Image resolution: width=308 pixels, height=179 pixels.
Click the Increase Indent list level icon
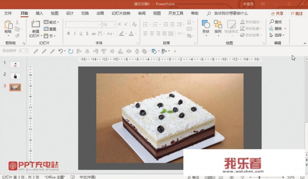click(x=172, y=24)
